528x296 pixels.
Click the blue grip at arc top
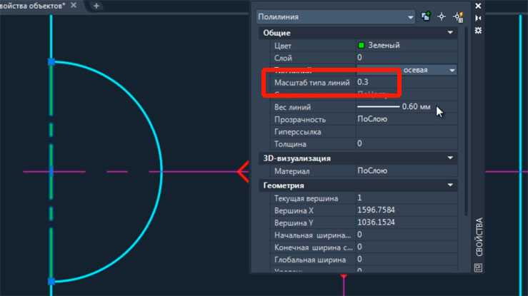[x=51, y=63]
